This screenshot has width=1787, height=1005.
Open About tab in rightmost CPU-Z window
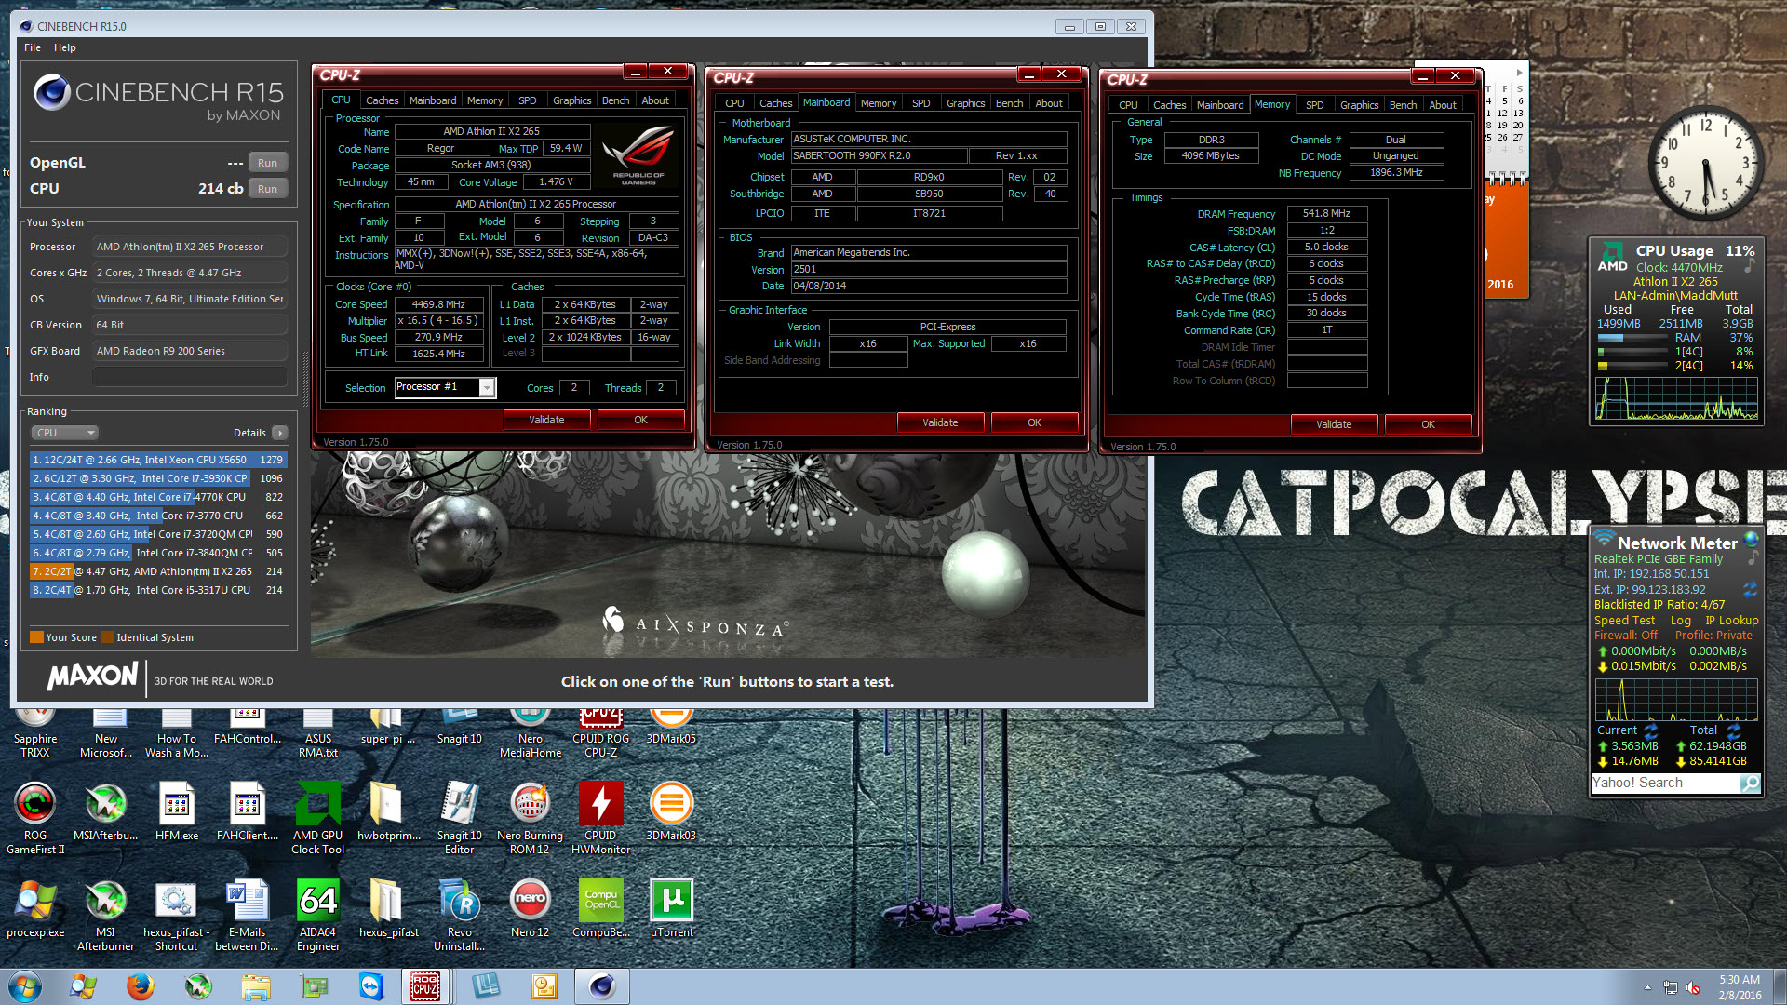coord(1443,105)
